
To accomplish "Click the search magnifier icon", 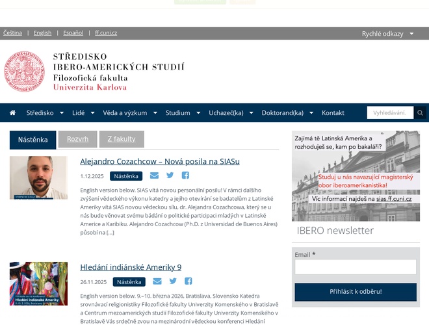I will click(x=420, y=113).
